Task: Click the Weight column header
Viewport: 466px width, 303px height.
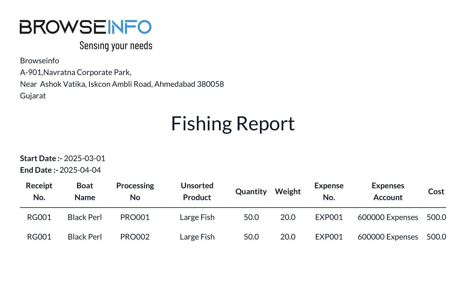Action: tap(288, 192)
